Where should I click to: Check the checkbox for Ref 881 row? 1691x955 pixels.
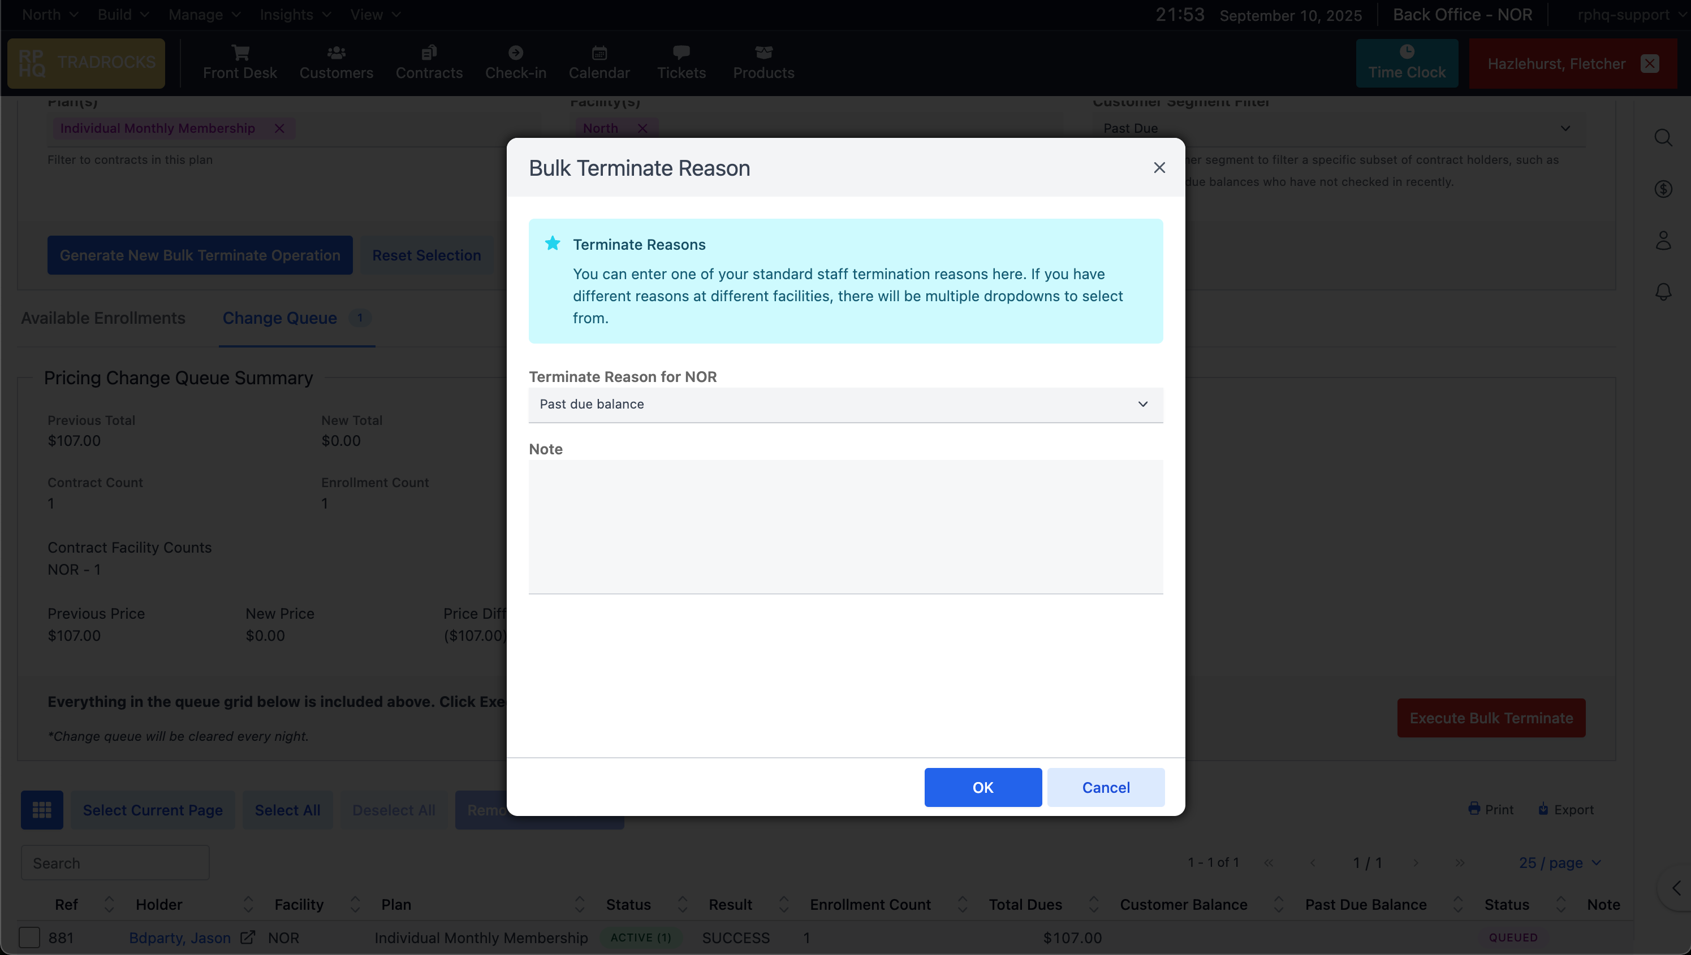pyautogui.click(x=29, y=937)
